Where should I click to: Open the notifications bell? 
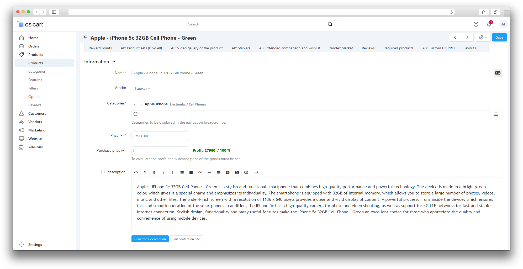(489, 24)
